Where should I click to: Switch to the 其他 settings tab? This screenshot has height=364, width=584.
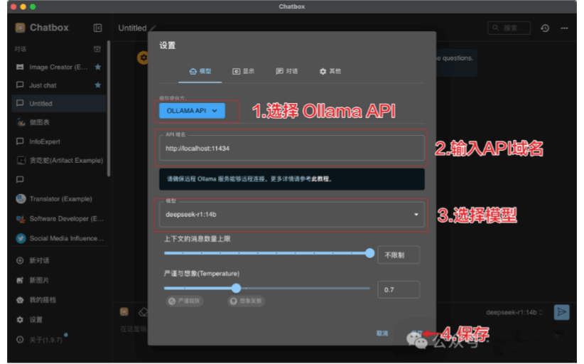(x=330, y=71)
